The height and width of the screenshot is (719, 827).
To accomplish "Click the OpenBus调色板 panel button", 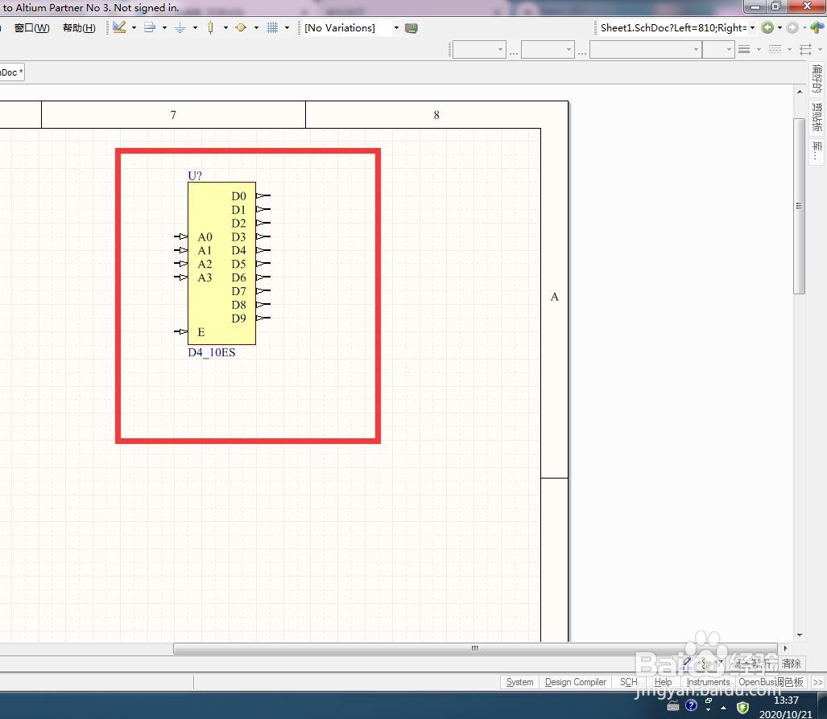I will [771, 682].
